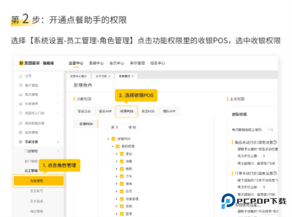Viewport: 292px width, 217px height.
Task: Open 岗位管理 in the sidebar
Action: (37, 211)
